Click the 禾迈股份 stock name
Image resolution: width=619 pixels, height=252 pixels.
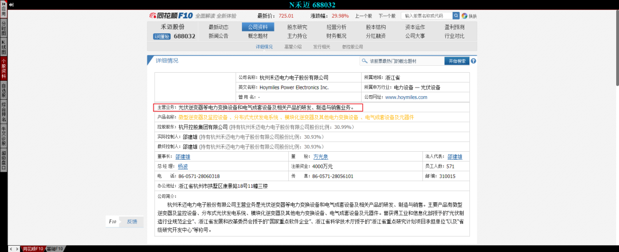(173, 27)
